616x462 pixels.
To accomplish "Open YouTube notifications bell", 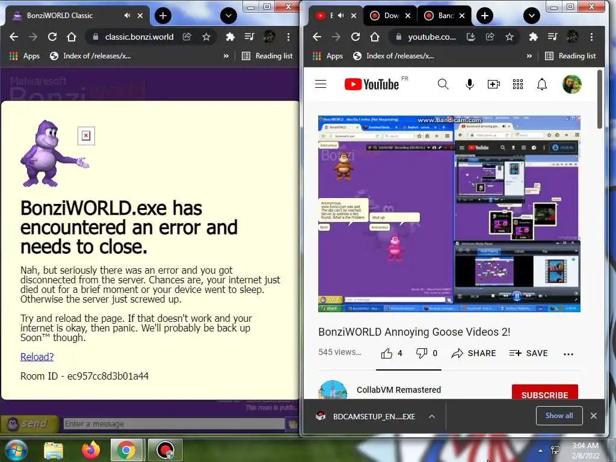I will click(x=542, y=84).
